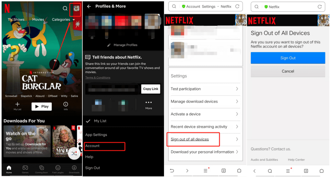Tap search icon in Account Settings address bar
This screenshot has width=332, height=178.
[x=174, y=6]
